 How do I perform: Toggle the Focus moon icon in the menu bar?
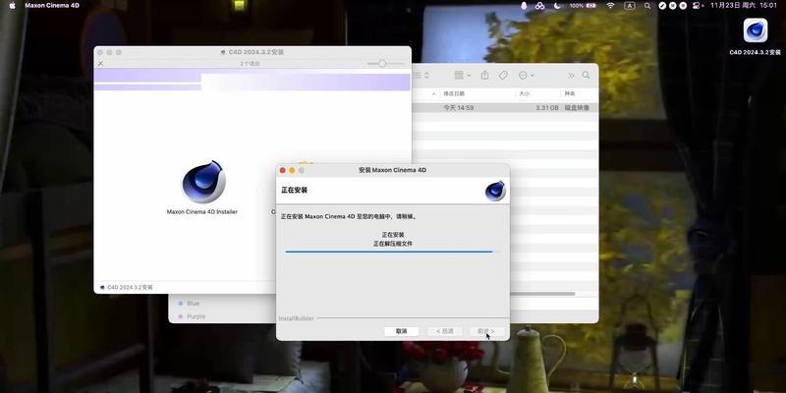pyautogui.click(x=557, y=6)
